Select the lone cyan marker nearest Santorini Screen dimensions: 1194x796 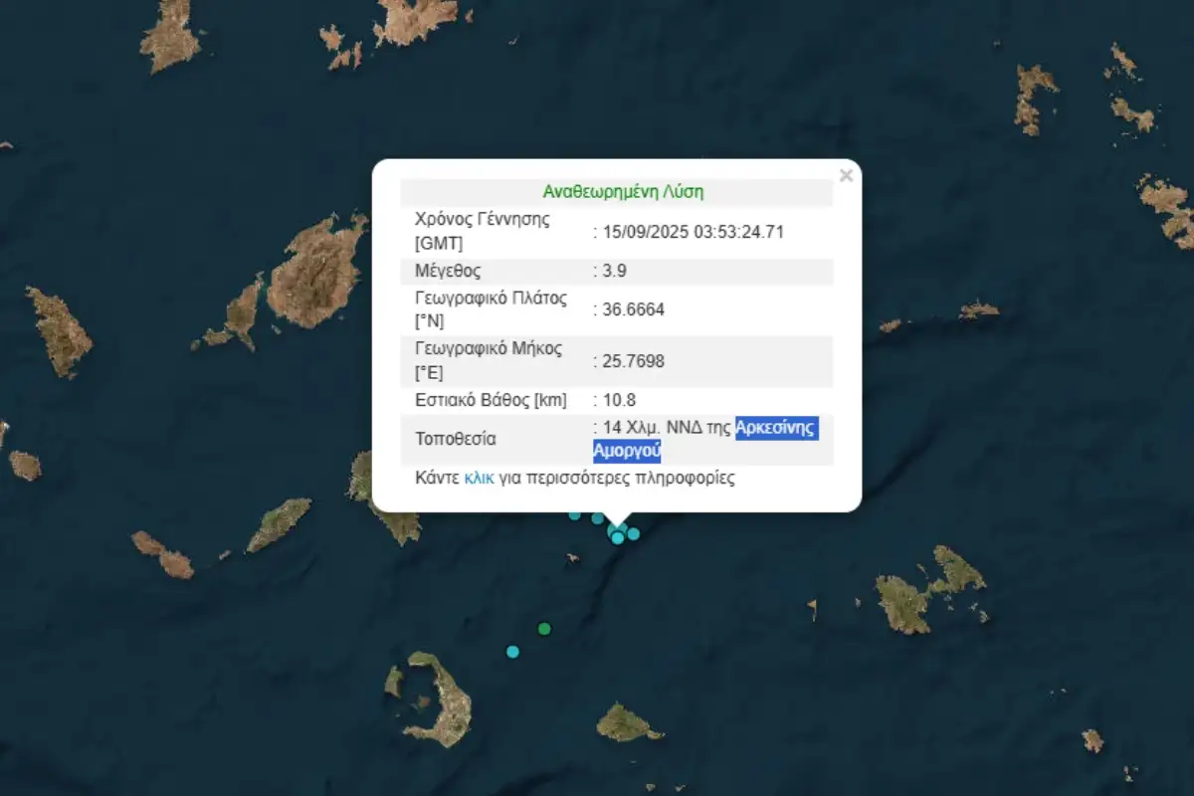512,652
